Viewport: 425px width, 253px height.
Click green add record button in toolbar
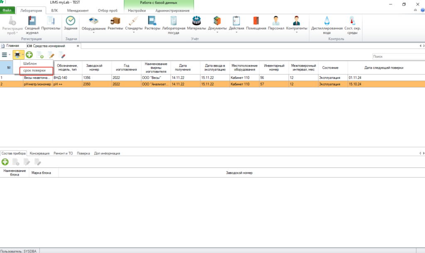[29, 55]
